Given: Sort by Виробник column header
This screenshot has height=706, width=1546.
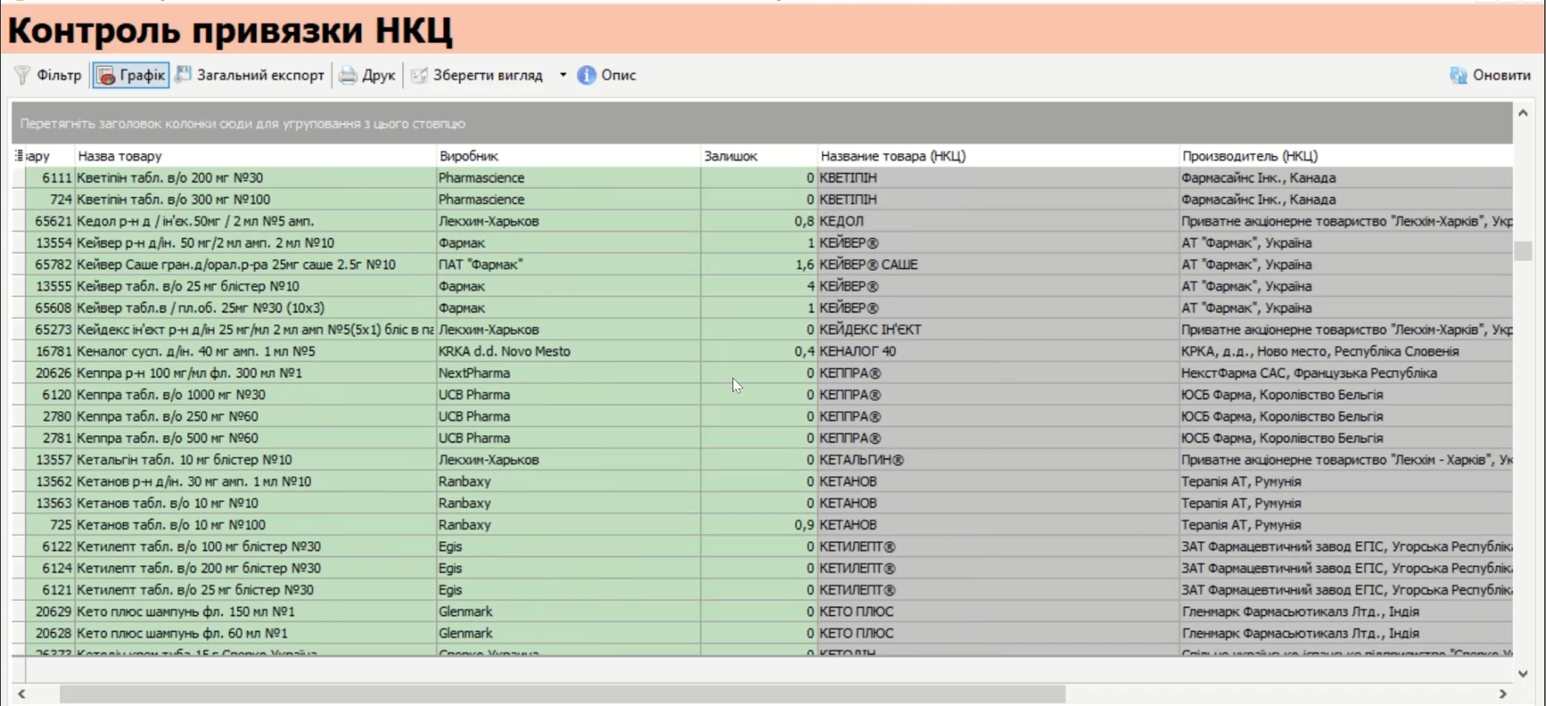Looking at the screenshot, I should point(469,156).
